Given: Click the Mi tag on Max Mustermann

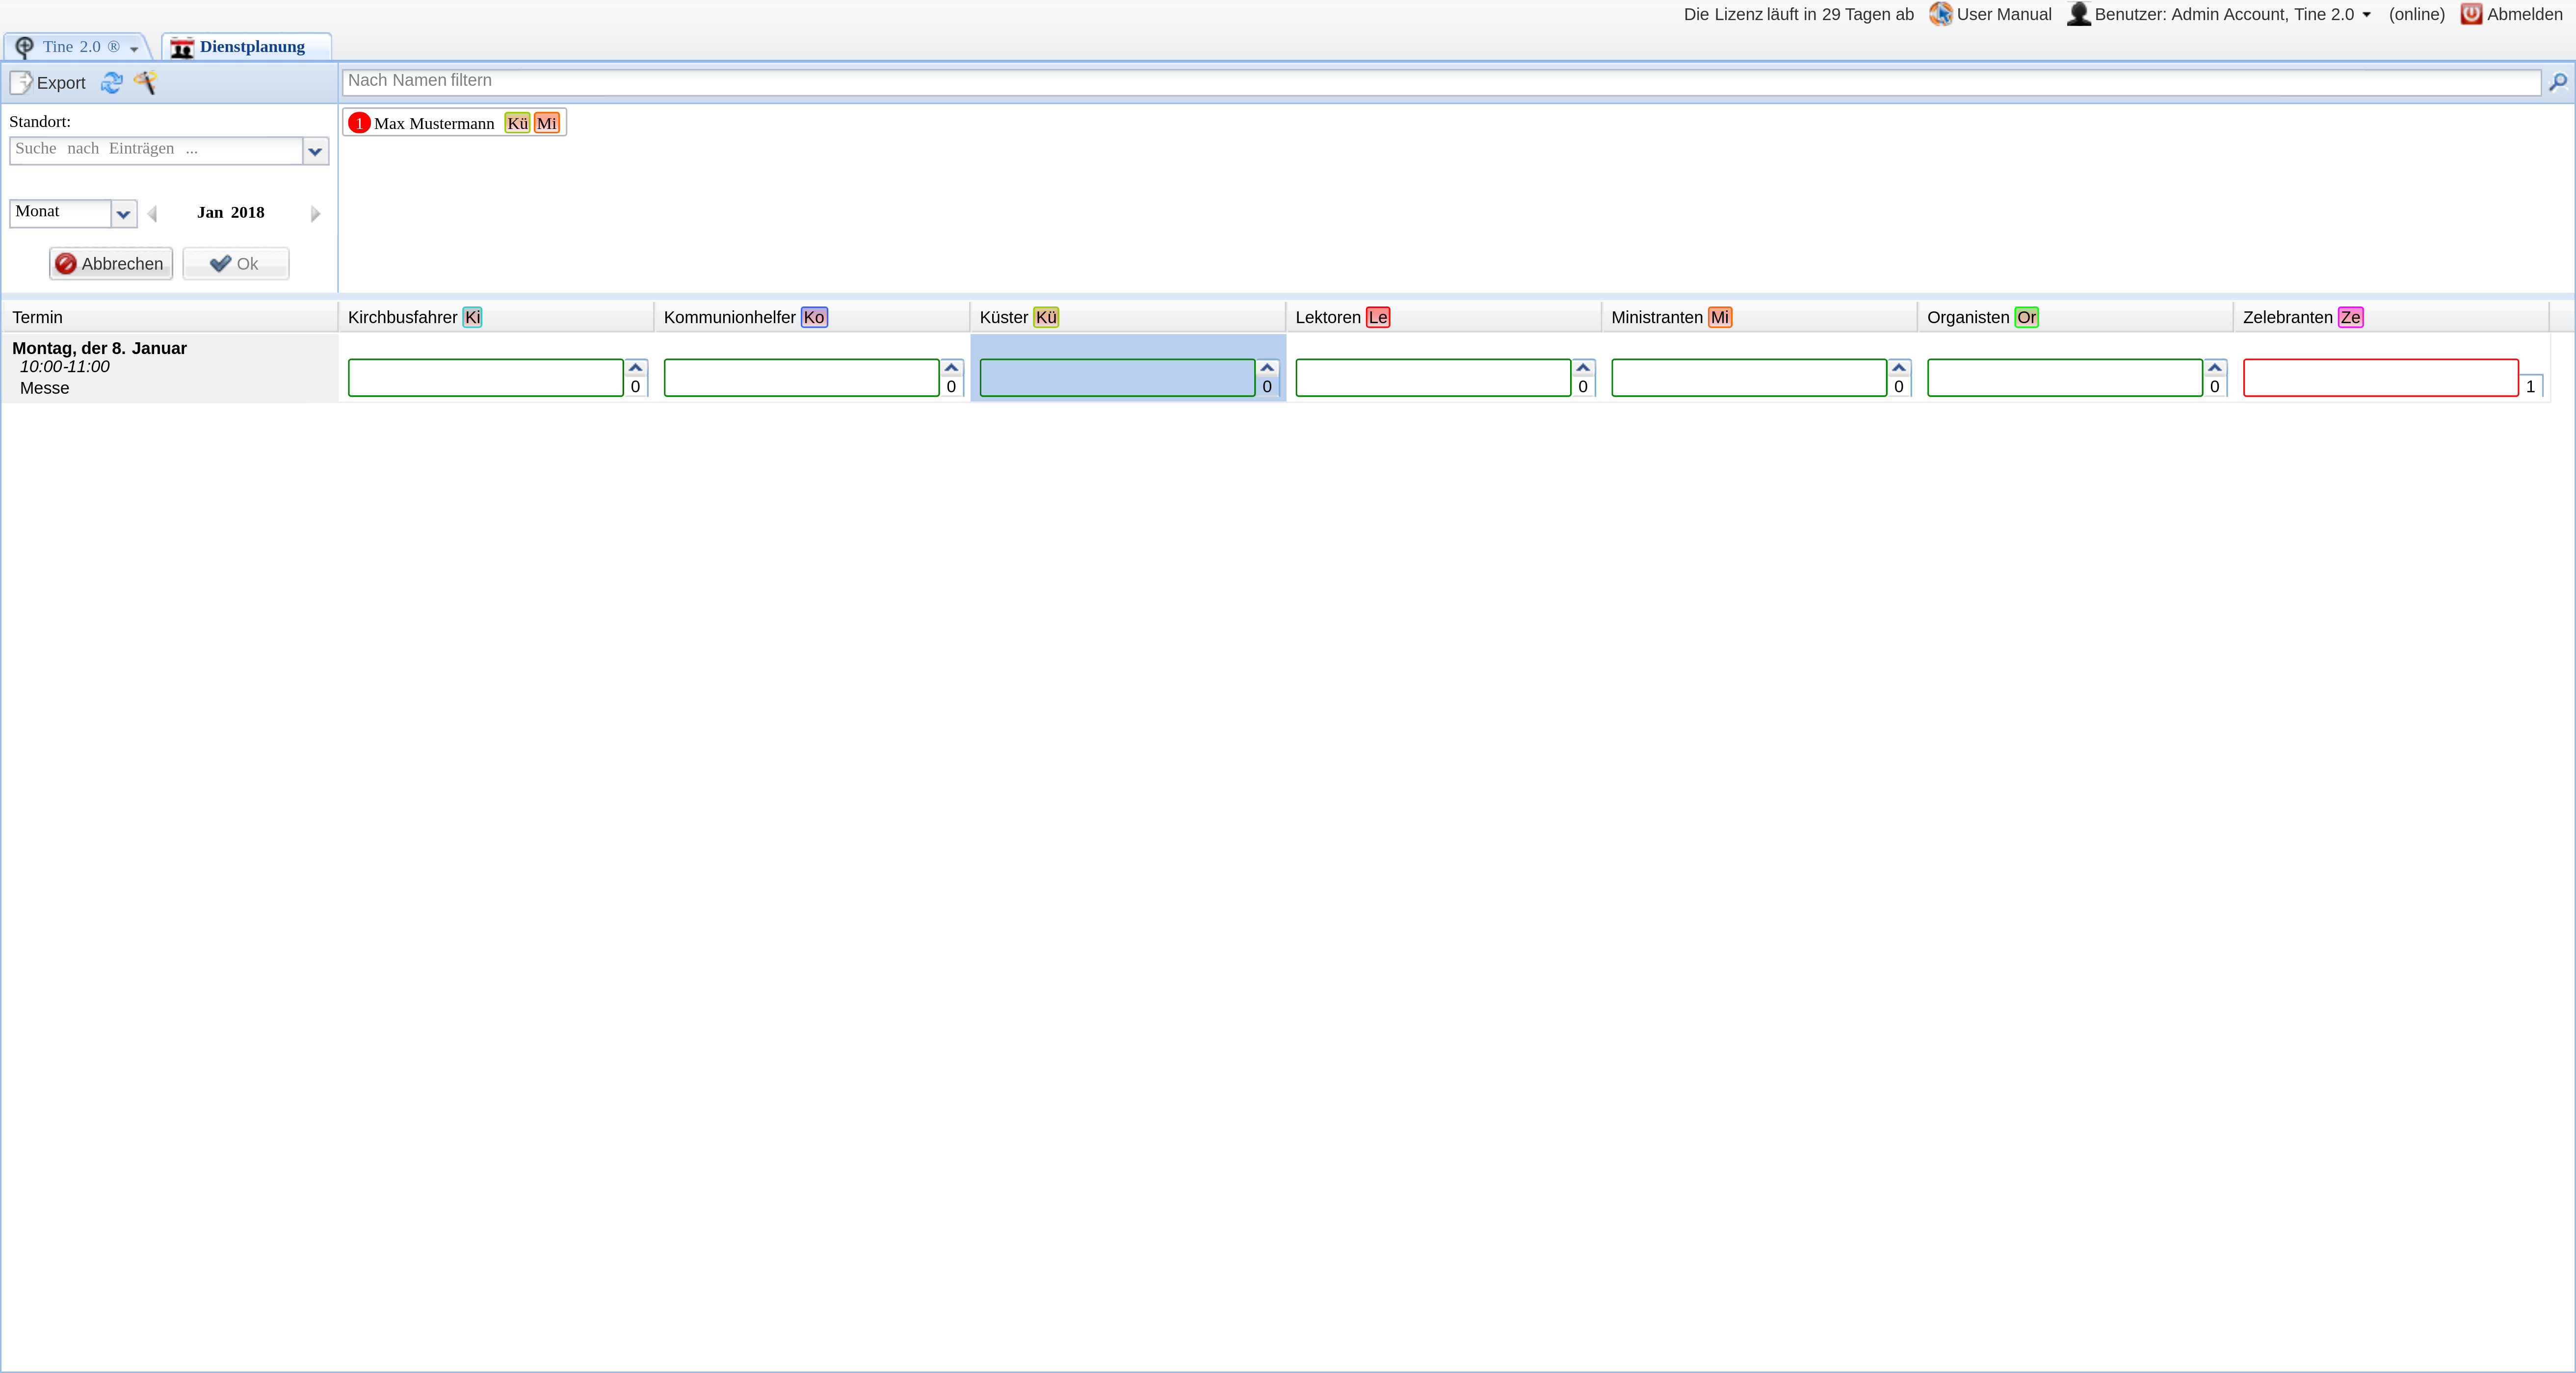Looking at the screenshot, I should (546, 123).
